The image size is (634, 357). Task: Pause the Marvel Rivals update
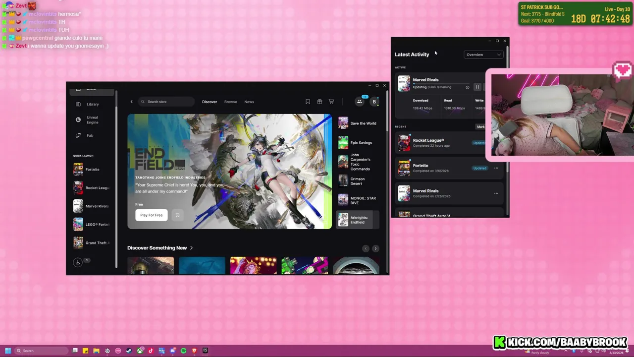click(477, 87)
